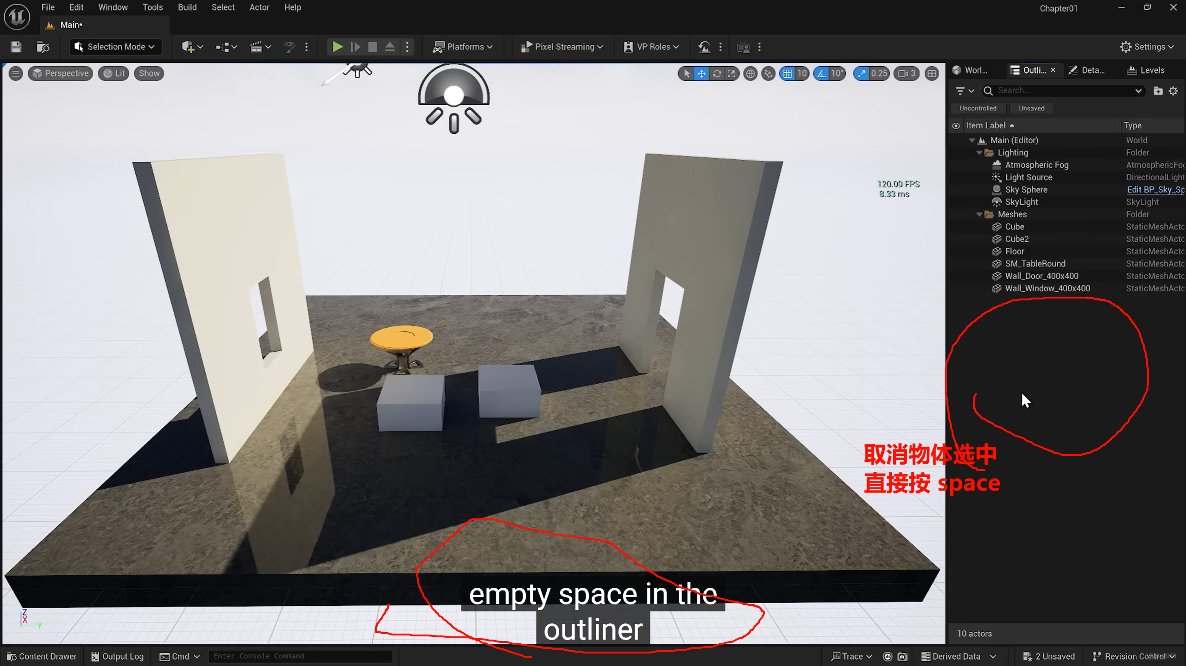Open the Build menu
The height and width of the screenshot is (666, 1186).
187,7
